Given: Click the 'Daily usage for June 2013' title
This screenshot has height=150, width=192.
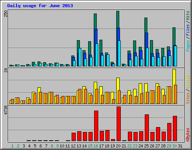Looking at the screenshot, I should click(40, 6).
